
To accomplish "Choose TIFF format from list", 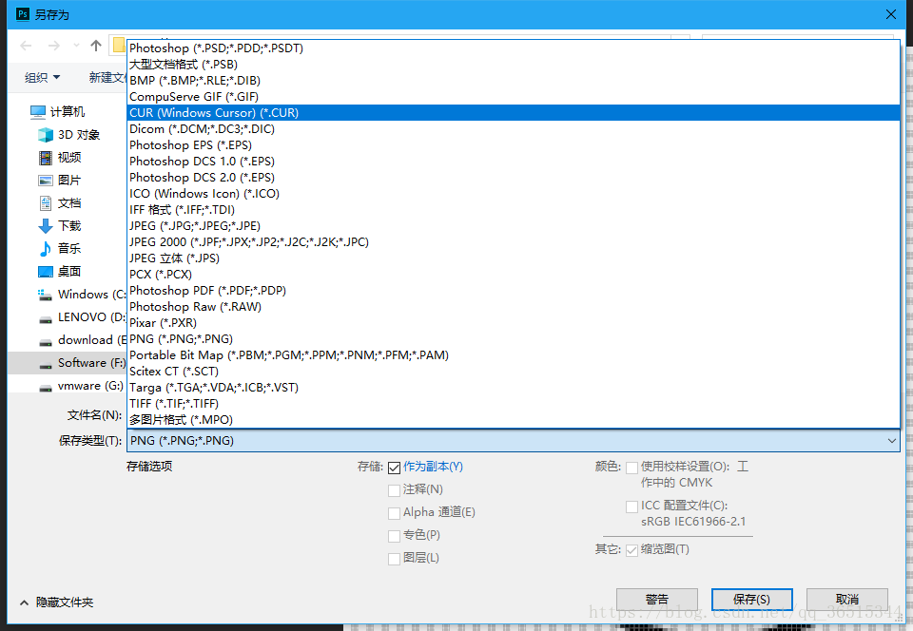I will (x=513, y=404).
